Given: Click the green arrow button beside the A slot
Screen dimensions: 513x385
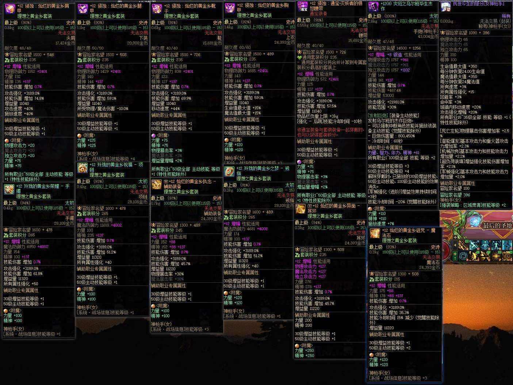Looking at the screenshot, I should (x=455, y=255).
